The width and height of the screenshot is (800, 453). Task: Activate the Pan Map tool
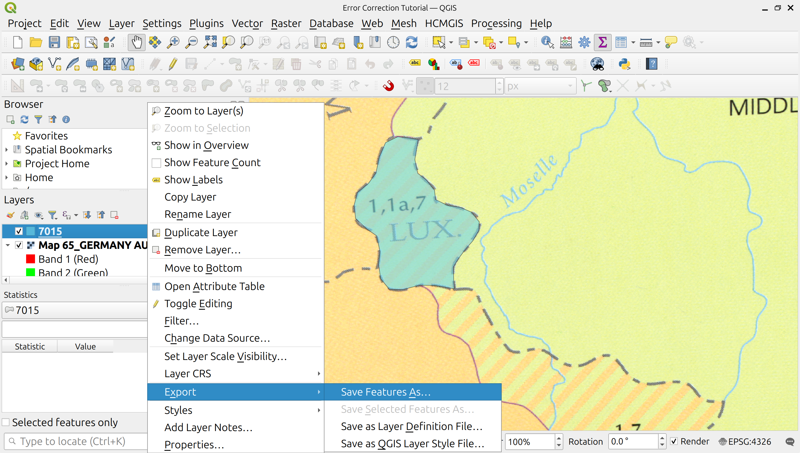[136, 42]
